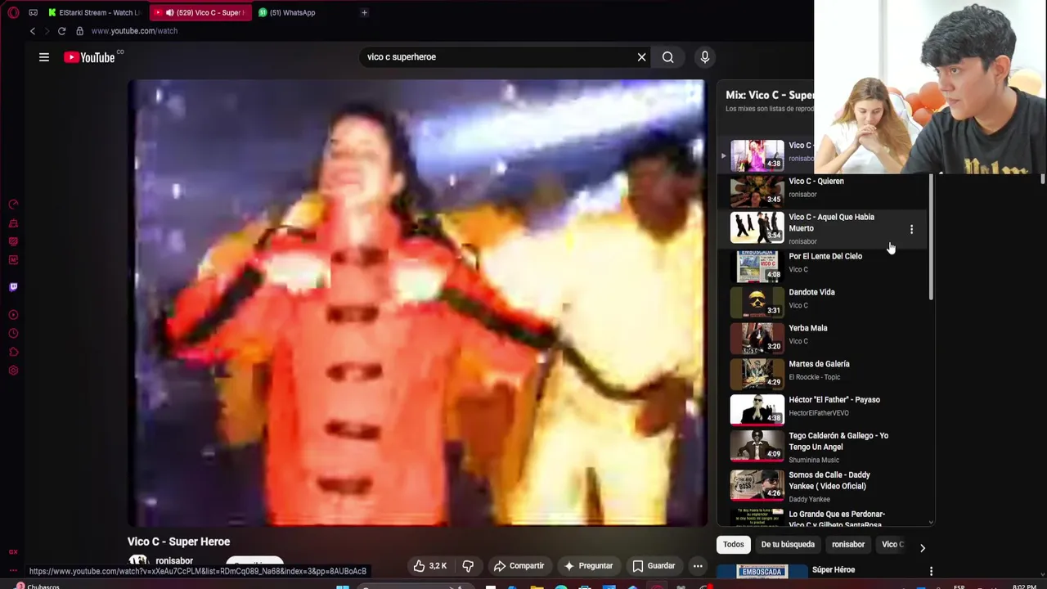Open YouTube hamburger guide menu
Viewport: 1047px width, 589px height.
tap(44, 57)
